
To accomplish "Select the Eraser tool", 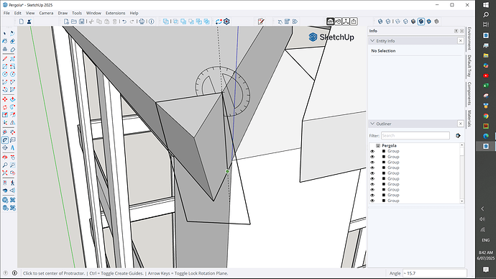I will click(13, 41).
